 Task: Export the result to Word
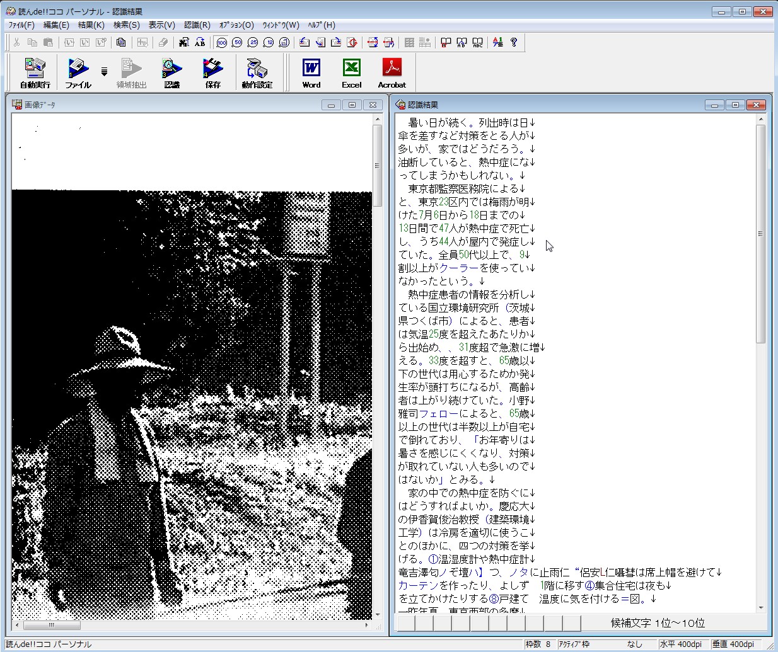pyautogui.click(x=311, y=72)
